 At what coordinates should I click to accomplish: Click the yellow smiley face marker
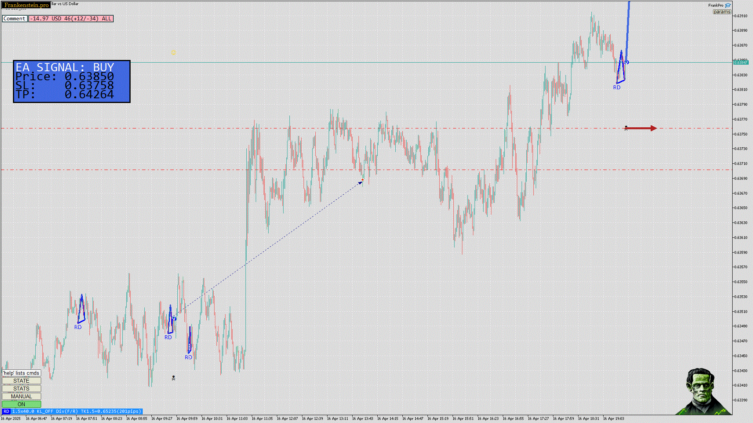[x=173, y=52]
